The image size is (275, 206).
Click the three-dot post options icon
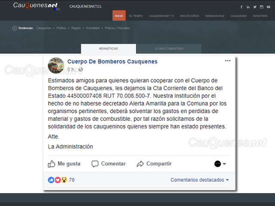pos(228,61)
